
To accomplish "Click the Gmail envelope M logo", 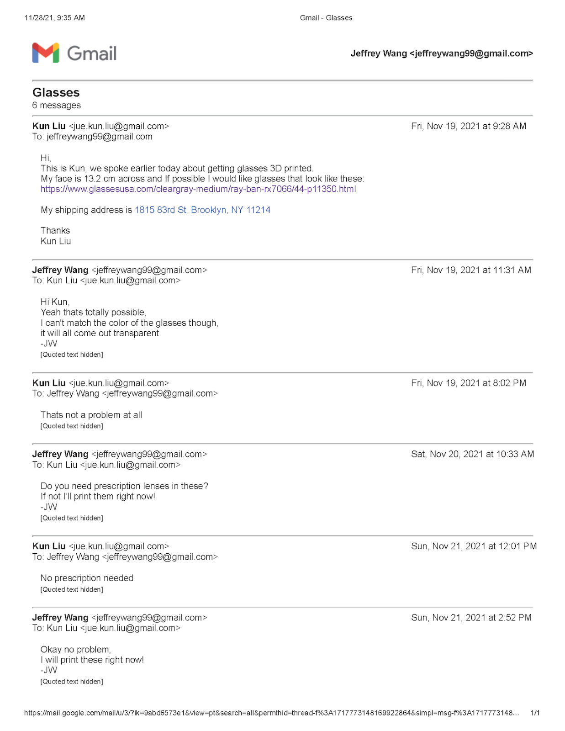I will (46, 53).
